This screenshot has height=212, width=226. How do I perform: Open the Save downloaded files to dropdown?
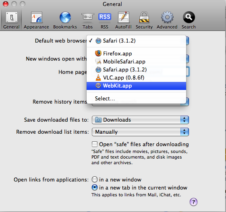[x=140, y=120]
